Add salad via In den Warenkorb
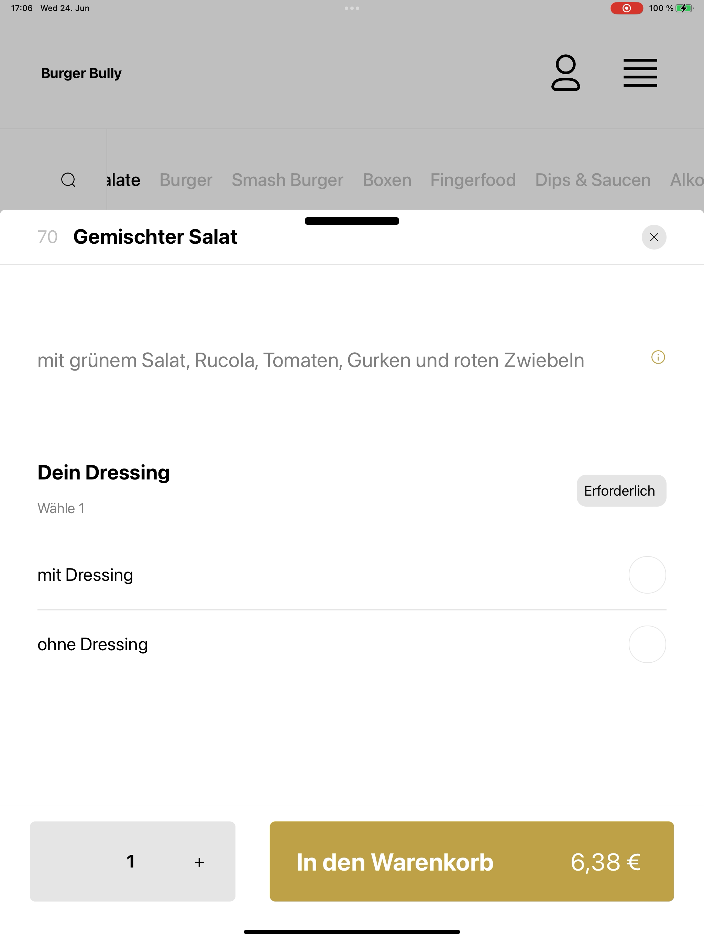704x939 pixels. click(472, 861)
